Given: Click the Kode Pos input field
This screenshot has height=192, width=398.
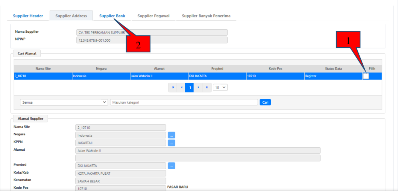Looking at the screenshot, I should point(120,188).
